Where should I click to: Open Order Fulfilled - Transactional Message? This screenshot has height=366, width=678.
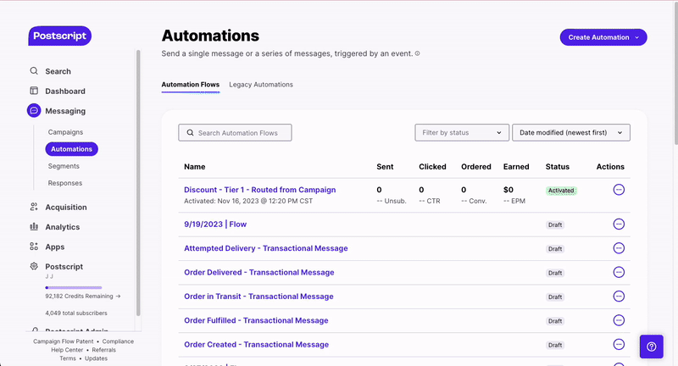pyautogui.click(x=256, y=320)
